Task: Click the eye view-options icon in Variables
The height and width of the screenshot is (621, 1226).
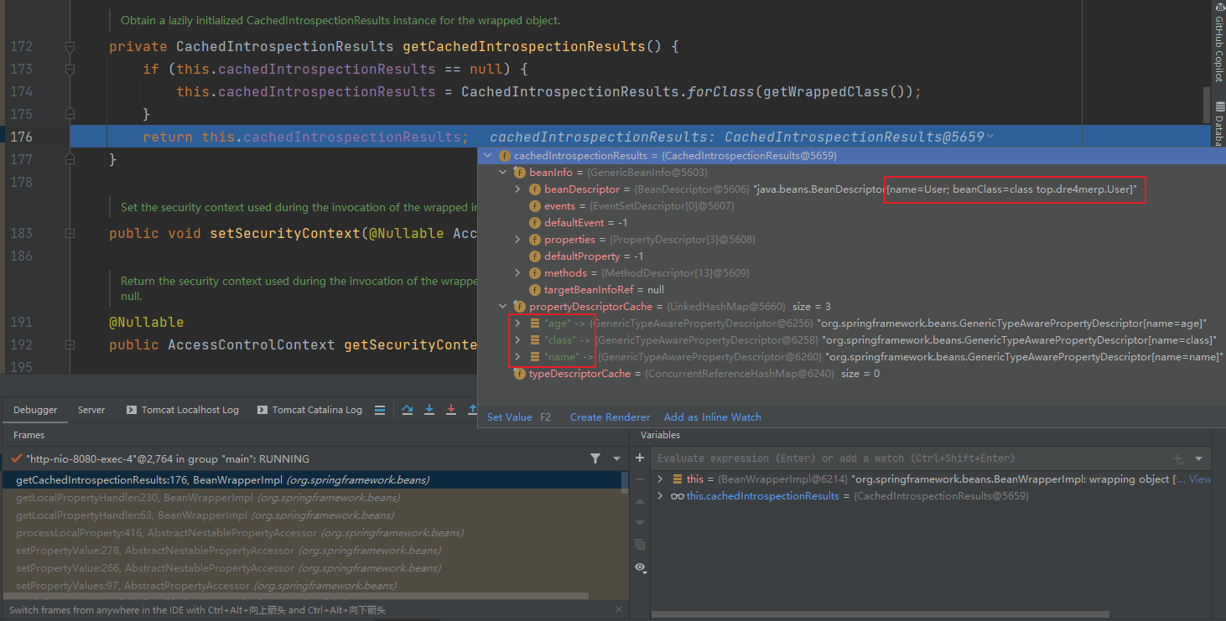Action: click(642, 567)
